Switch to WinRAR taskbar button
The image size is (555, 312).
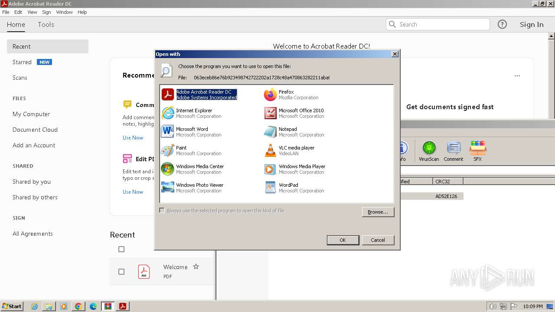pos(108,306)
